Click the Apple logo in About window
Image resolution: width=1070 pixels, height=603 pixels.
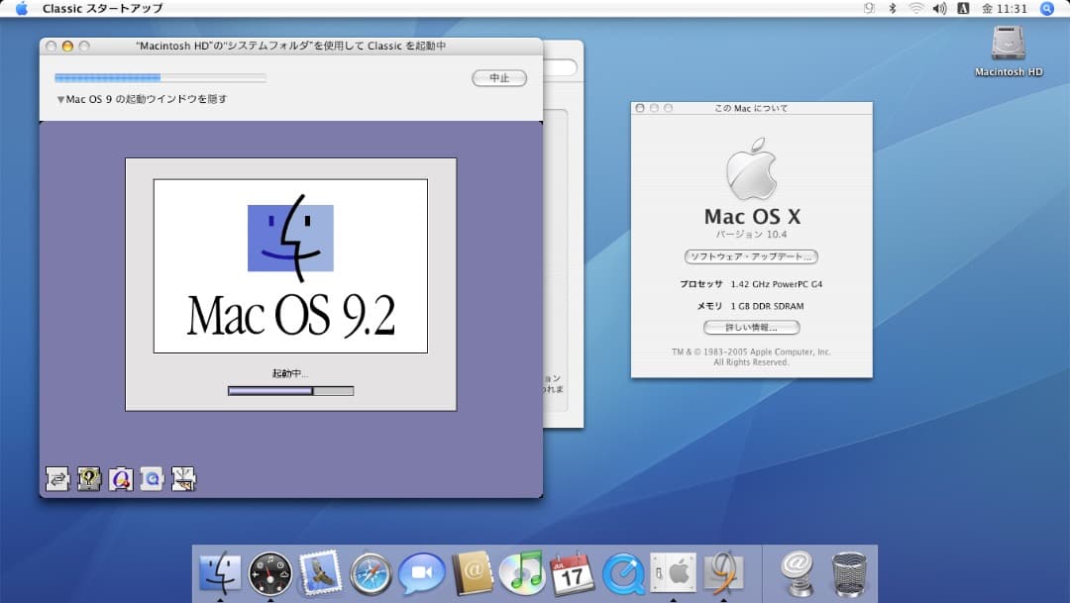point(751,169)
